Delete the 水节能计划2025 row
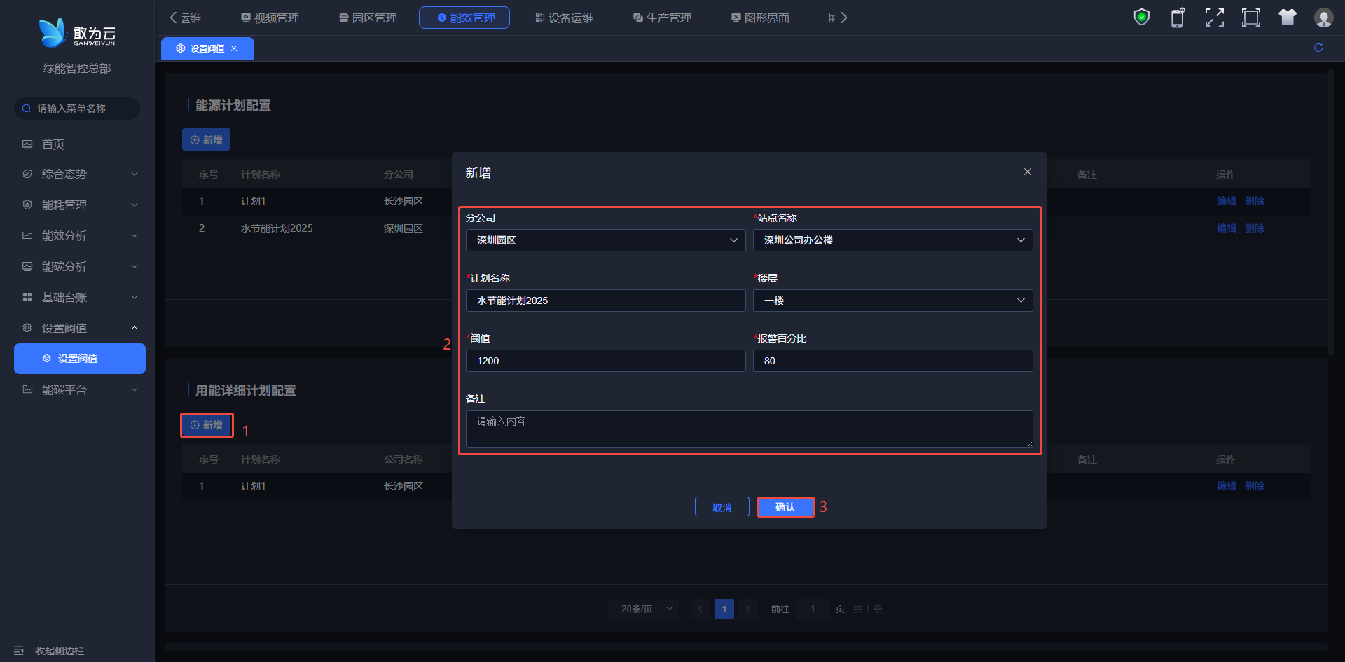 tap(1255, 228)
